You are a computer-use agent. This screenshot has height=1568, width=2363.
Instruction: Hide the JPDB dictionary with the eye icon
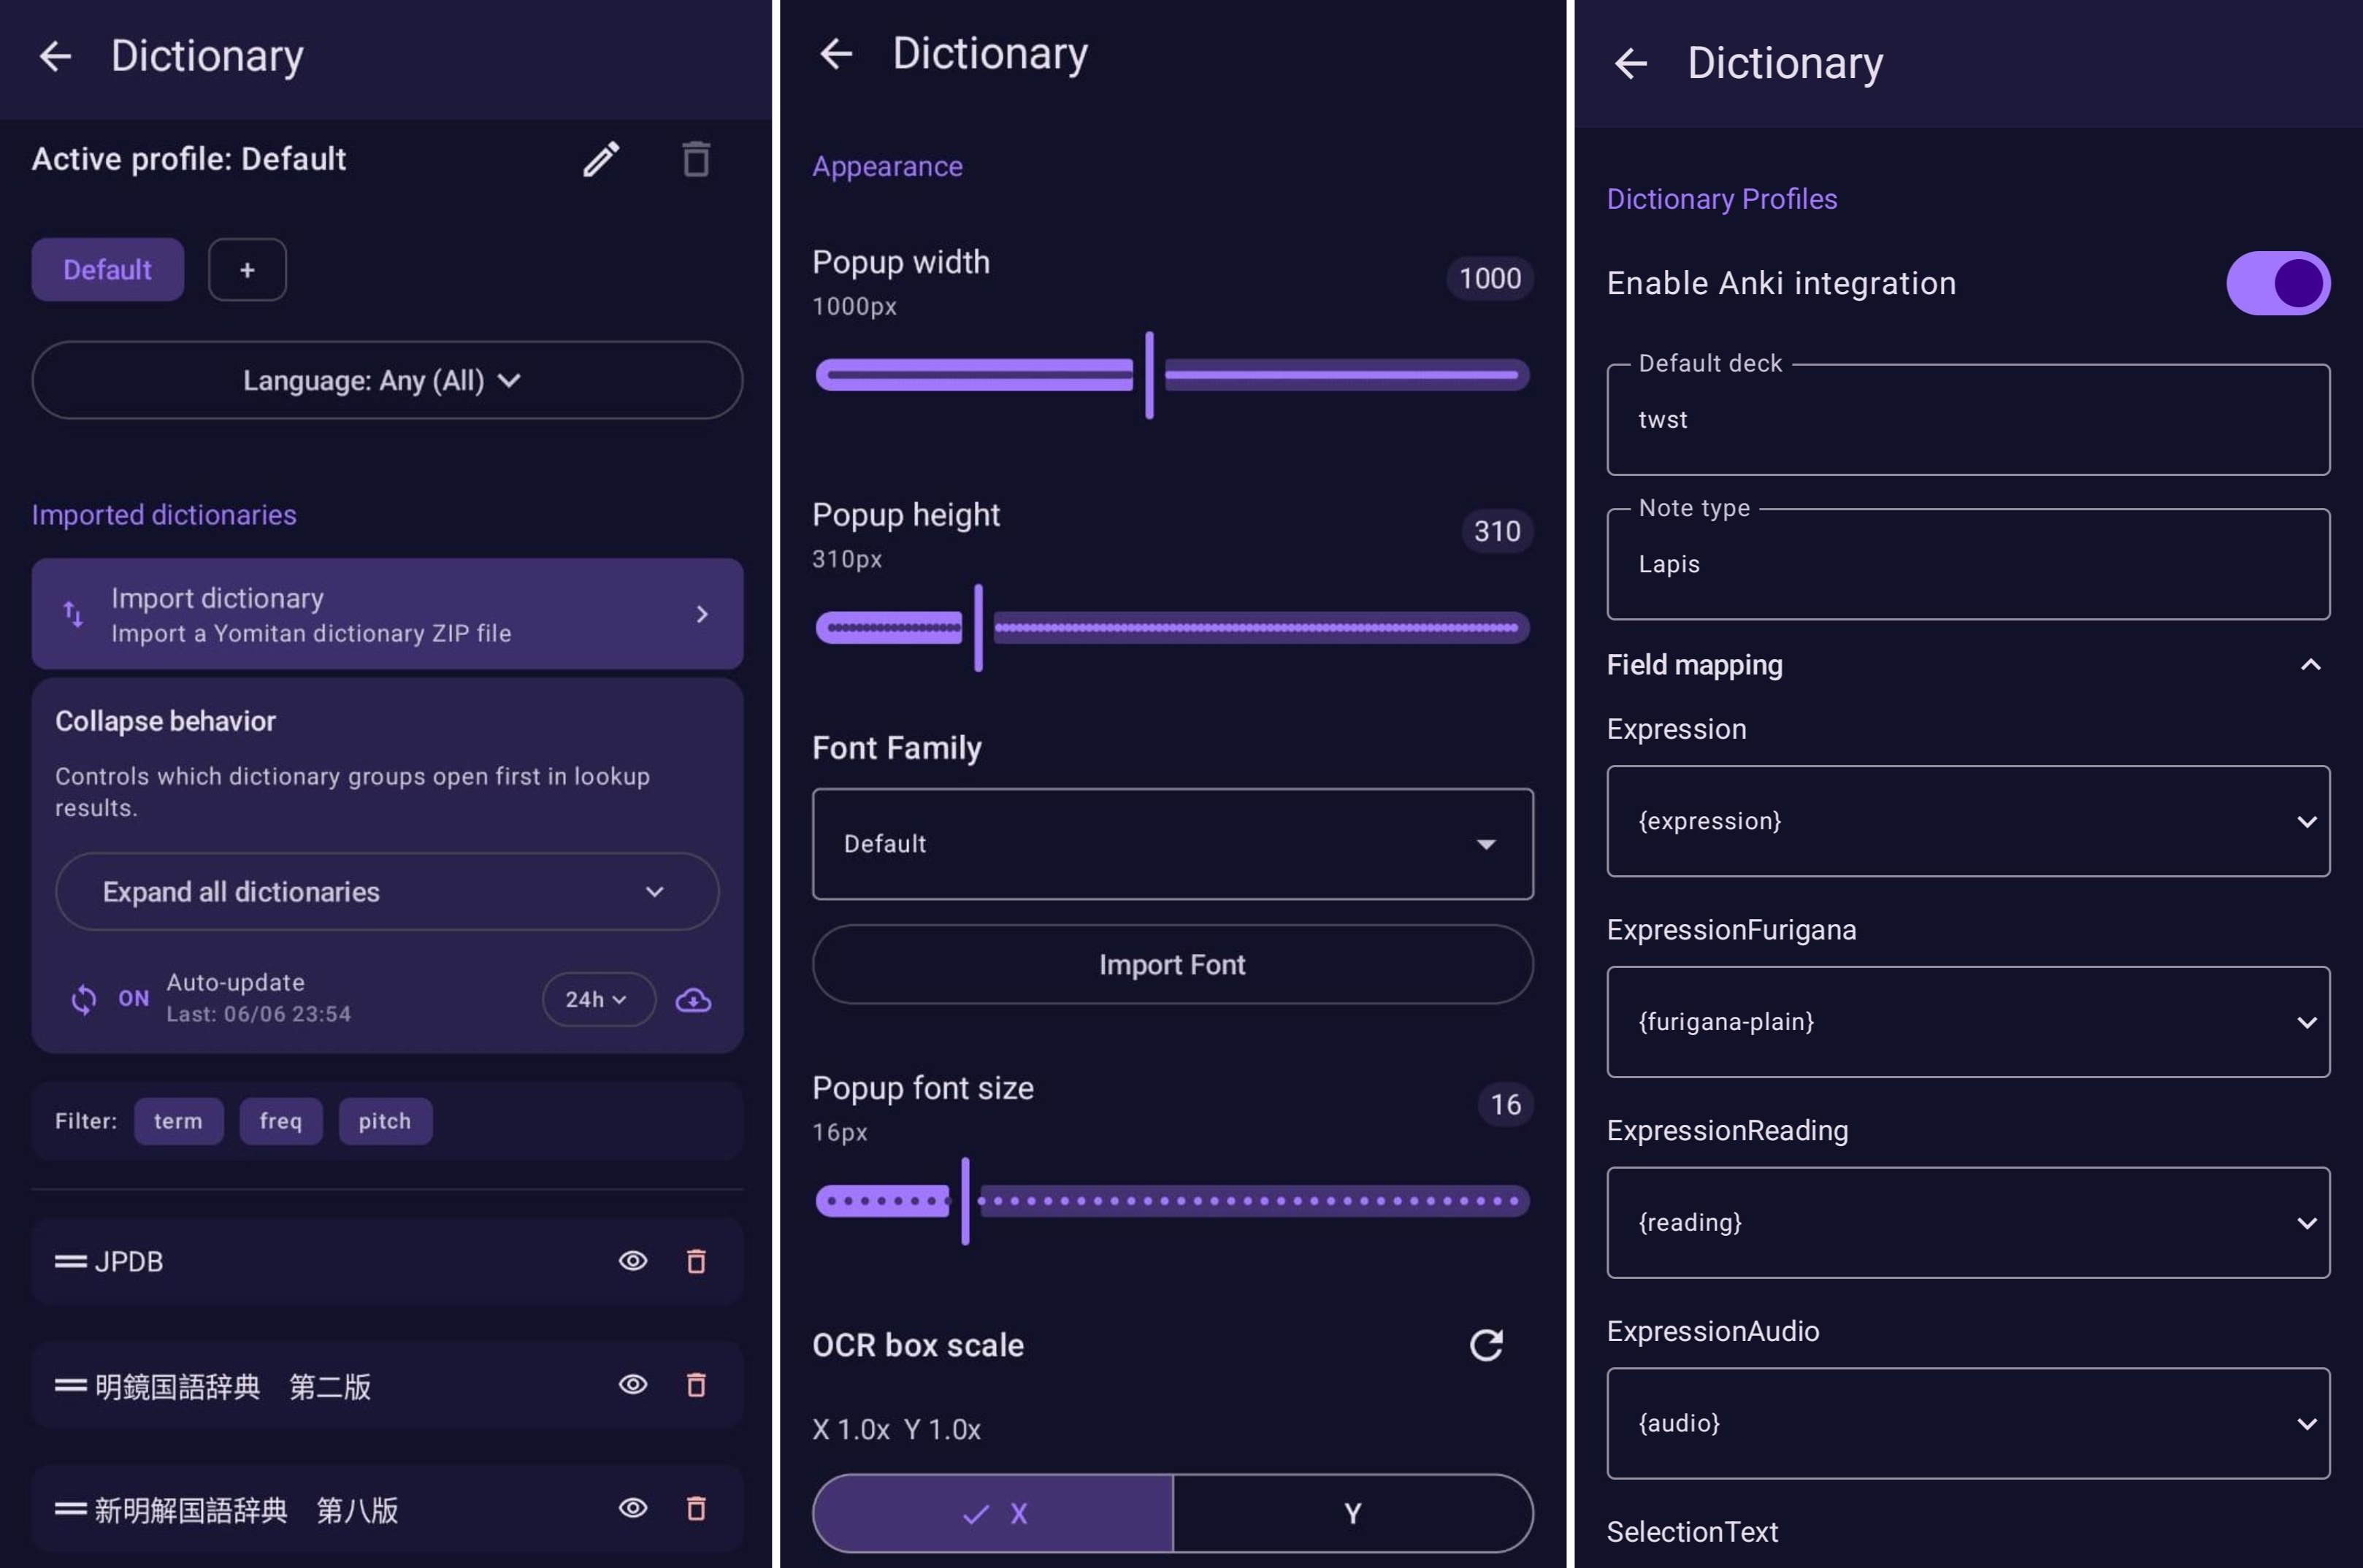[632, 1261]
